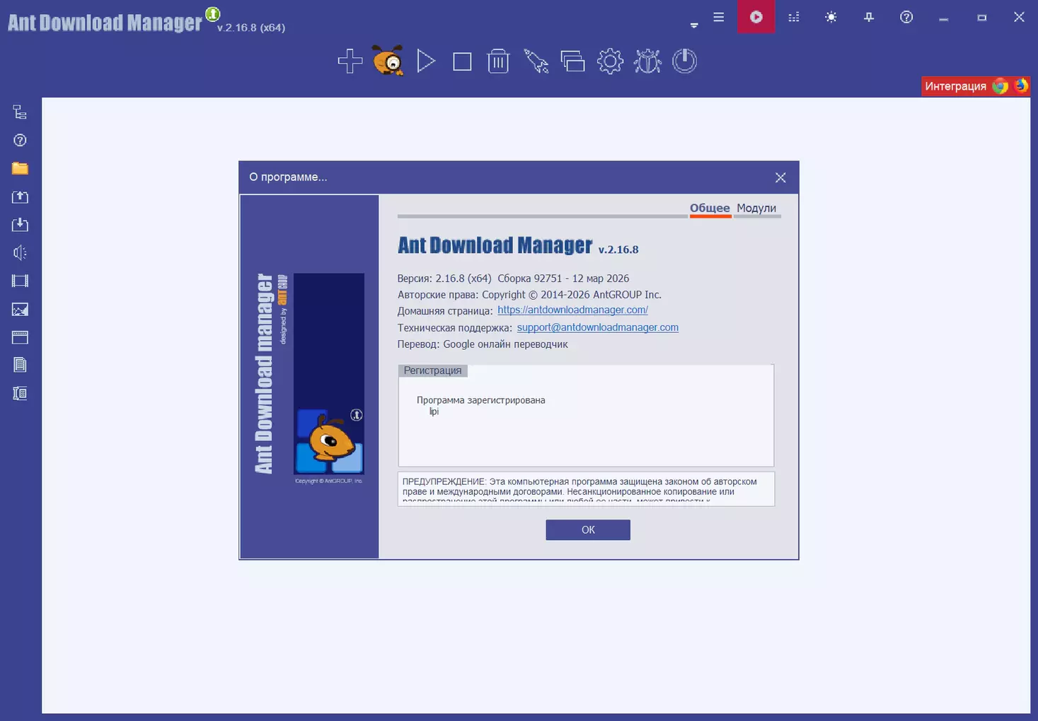The image size is (1038, 721).
Task: Click the bug report beetle icon
Action: tap(647, 61)
